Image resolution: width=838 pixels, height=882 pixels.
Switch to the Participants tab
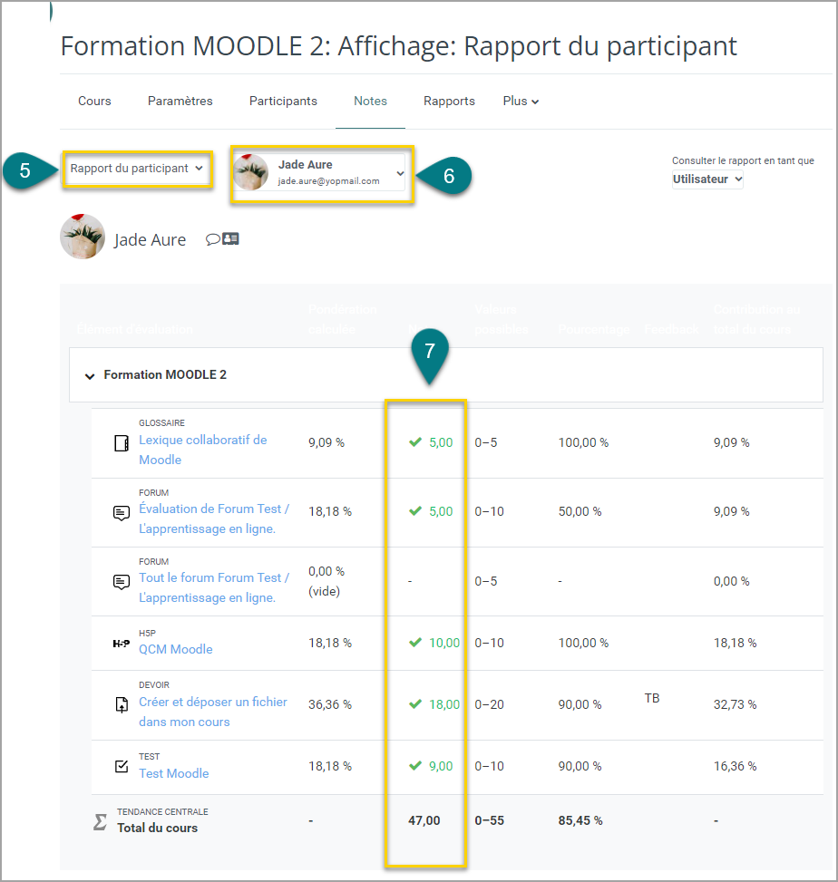click(x=283, y=102)
